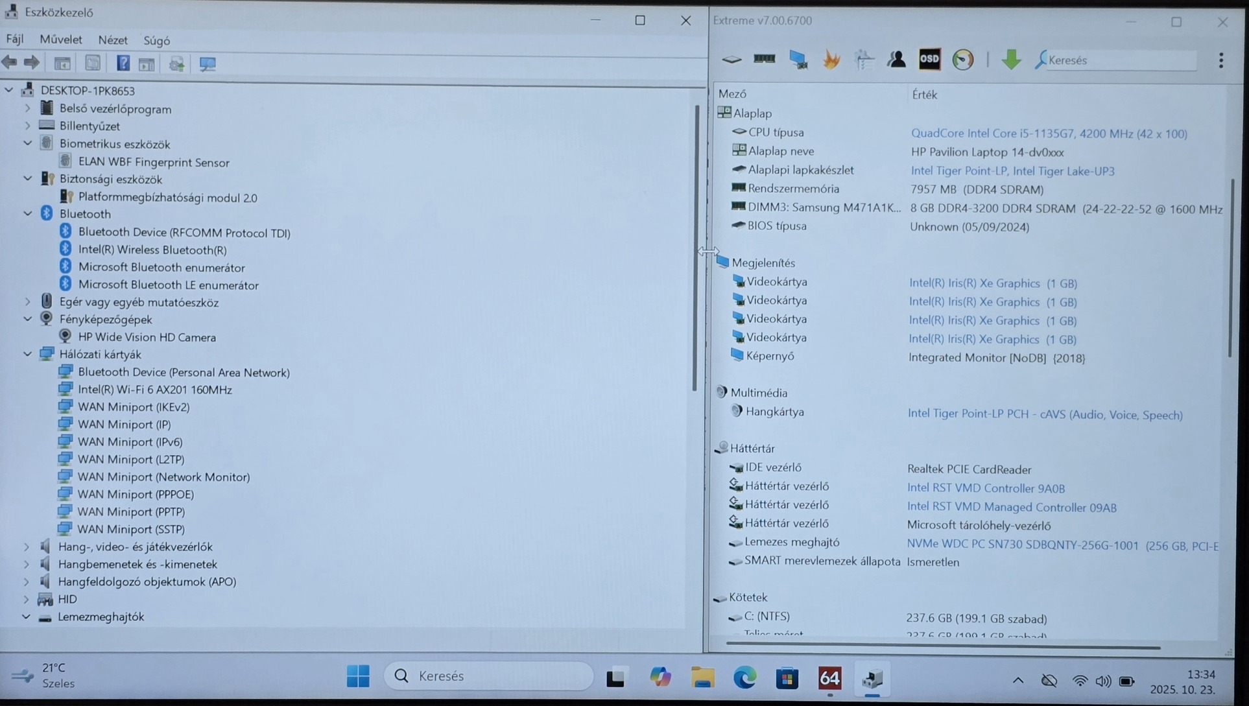Collapse the Hálózati kártyák category
The width and height of the screenshot is (1249, 706).
tap(28, 354)
